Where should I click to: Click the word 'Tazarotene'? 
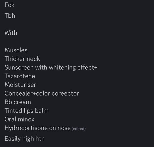[x=20, y=76]
